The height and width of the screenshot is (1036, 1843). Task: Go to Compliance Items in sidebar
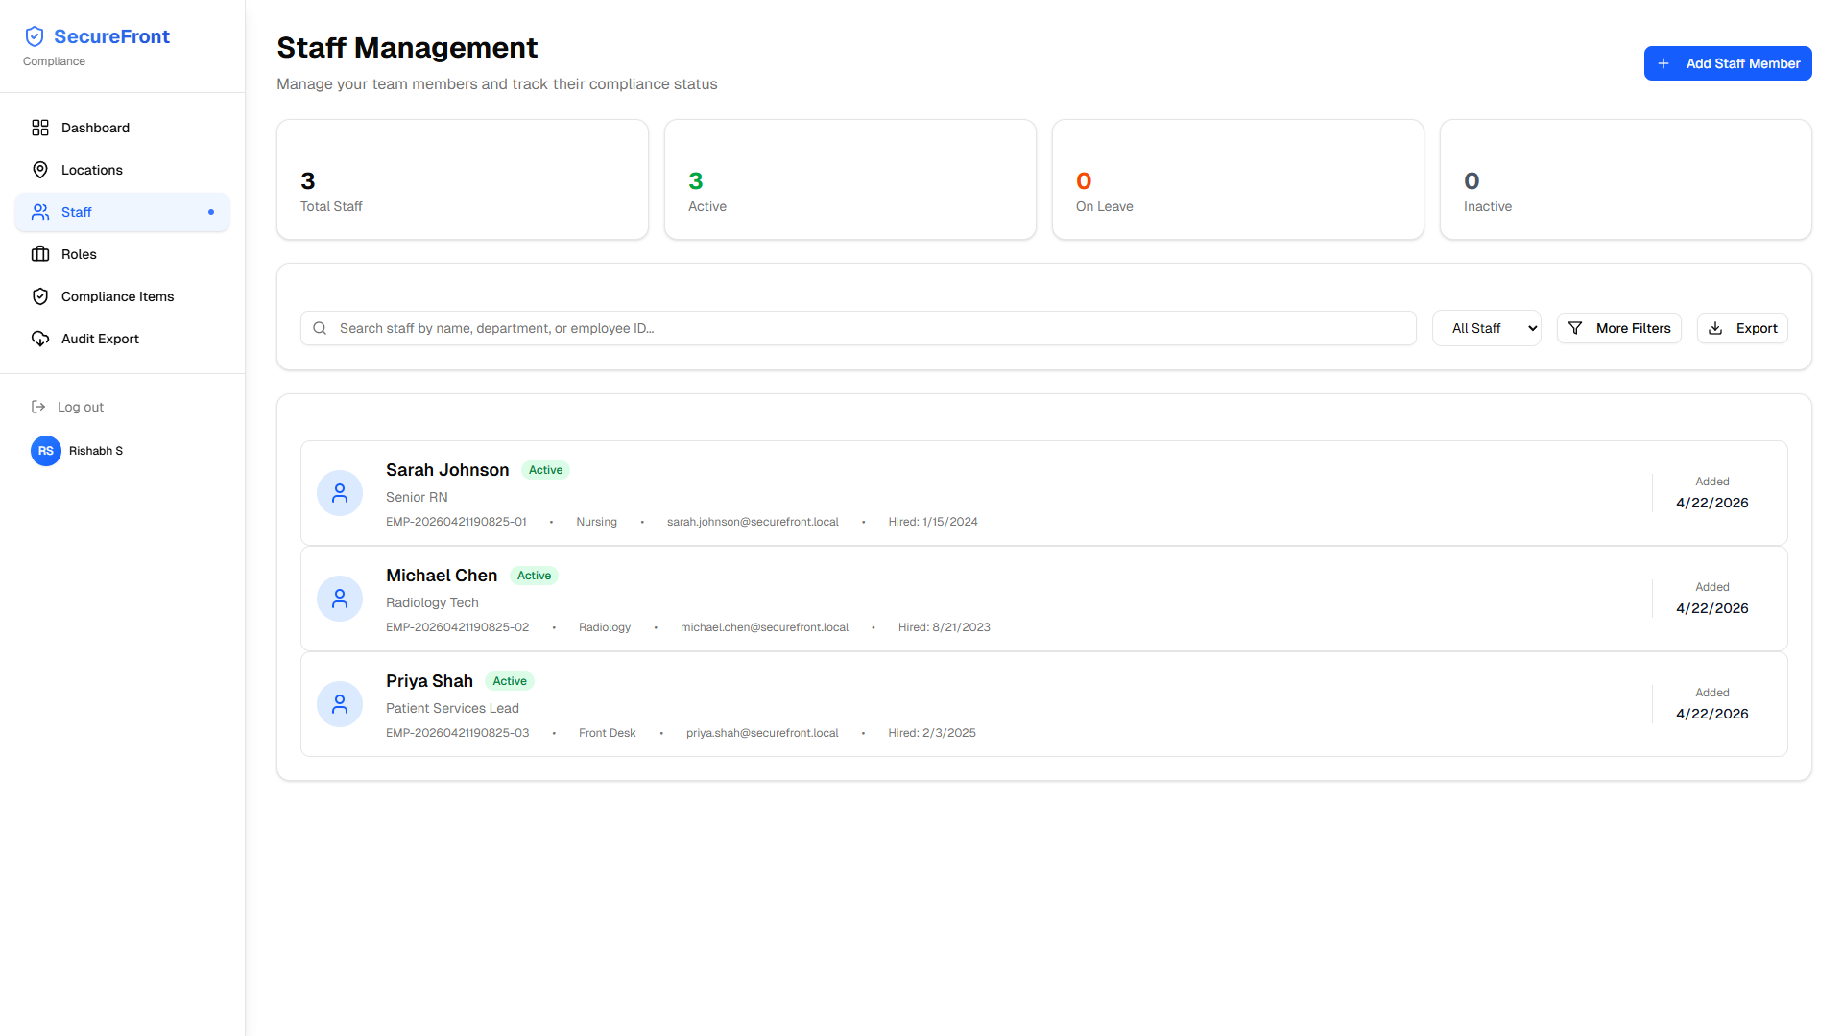click(117, 296)
